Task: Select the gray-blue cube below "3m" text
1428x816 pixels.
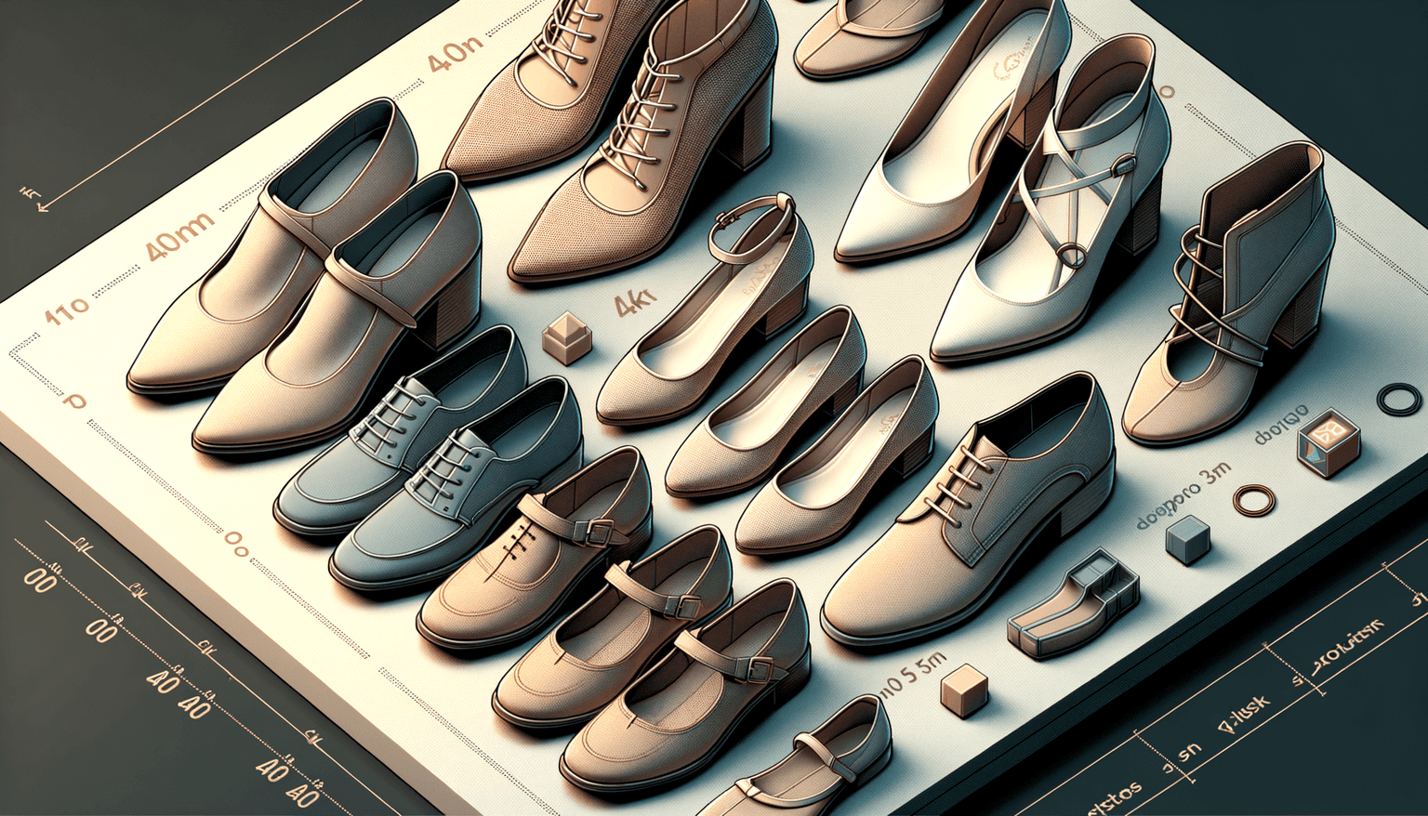Action: coord(1188,540)
